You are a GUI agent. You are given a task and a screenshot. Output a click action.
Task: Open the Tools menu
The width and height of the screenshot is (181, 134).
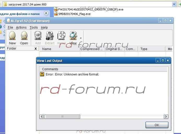point(34,27)
